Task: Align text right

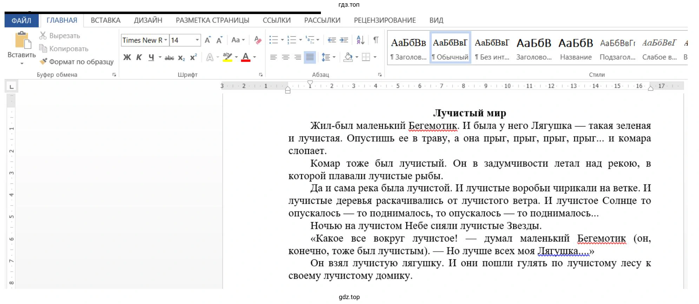Action: click(298, 57)
